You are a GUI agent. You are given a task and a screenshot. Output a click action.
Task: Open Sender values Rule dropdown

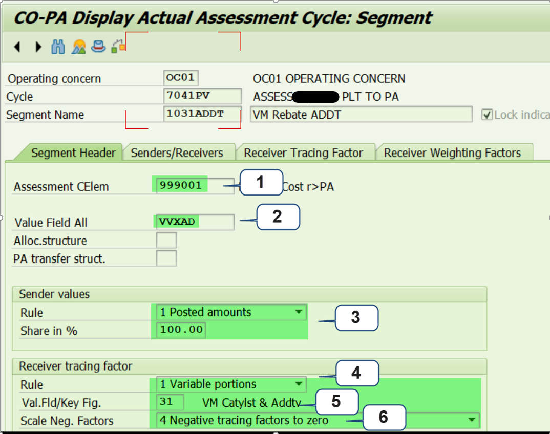click(x=299, y=312)
